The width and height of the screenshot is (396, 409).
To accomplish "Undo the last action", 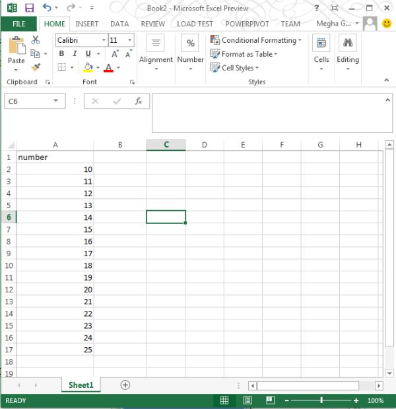I will (46, 7).
